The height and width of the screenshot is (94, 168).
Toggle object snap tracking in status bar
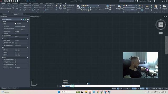click(x=133, y=89)
